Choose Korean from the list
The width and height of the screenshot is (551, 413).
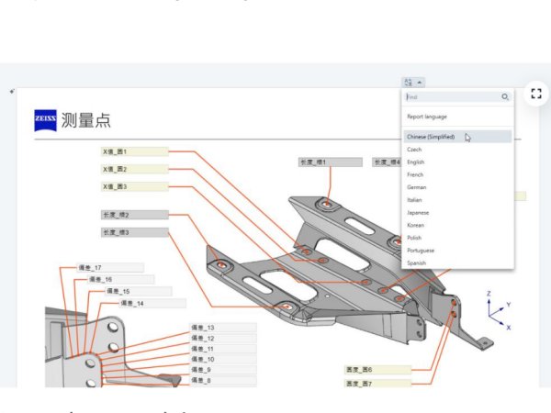tap(415, 225)
